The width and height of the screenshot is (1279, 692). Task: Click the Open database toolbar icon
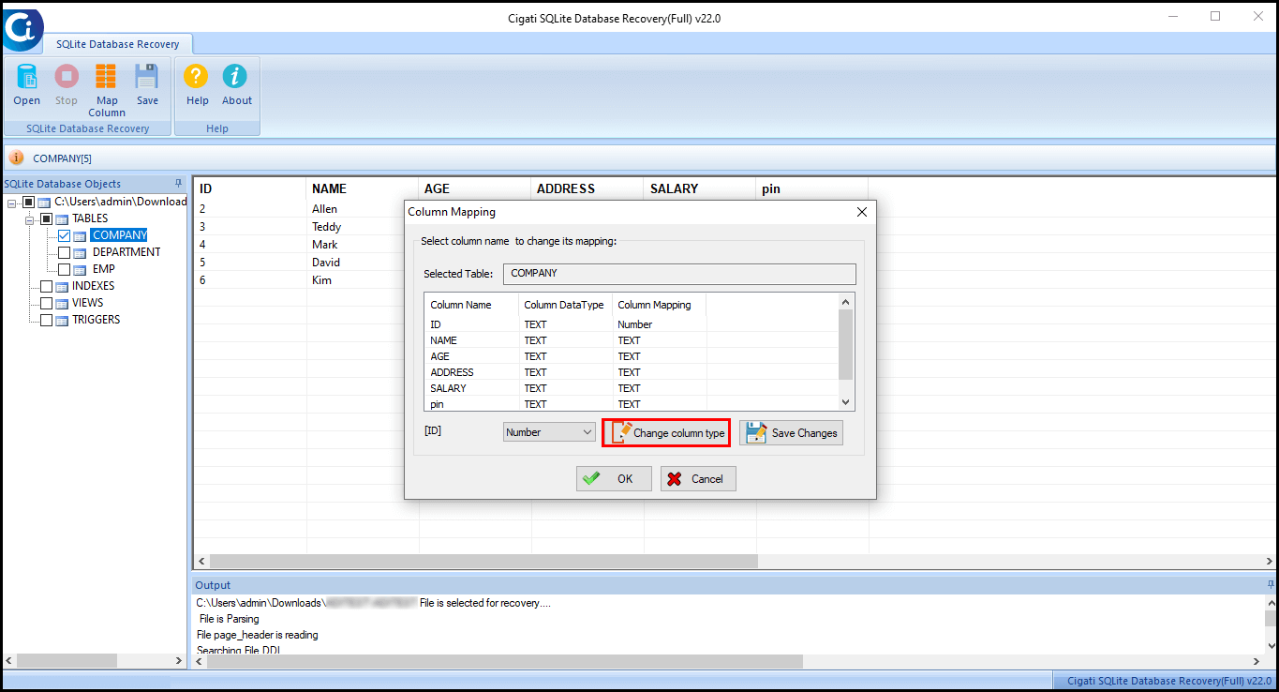[x=26, y=77]
